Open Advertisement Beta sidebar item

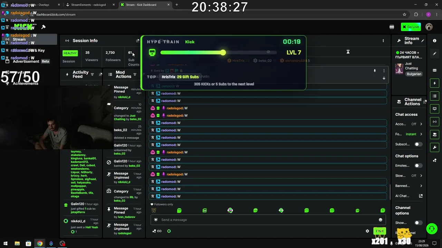[29, 61]
